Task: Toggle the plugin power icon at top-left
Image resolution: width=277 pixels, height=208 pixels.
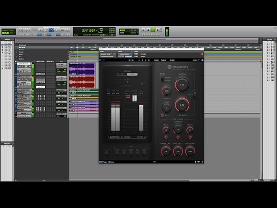Action: [100, 60]
